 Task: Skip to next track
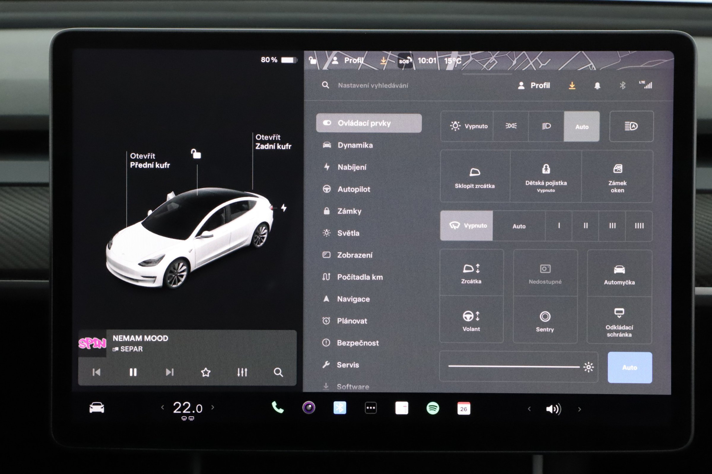coord(170,372)
